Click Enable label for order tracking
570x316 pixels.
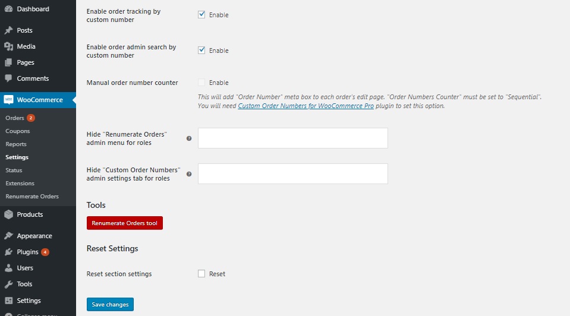point(219,15)
